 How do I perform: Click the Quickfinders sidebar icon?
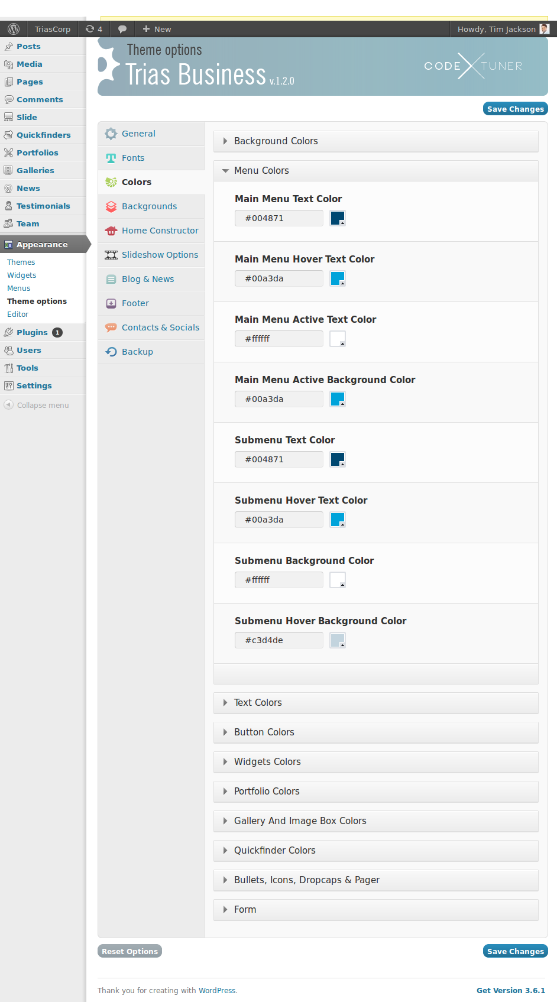click(x=9, y=135)
